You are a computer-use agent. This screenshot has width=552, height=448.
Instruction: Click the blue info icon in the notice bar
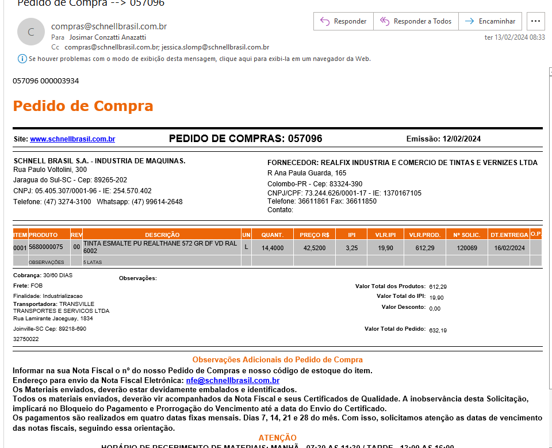22,59
